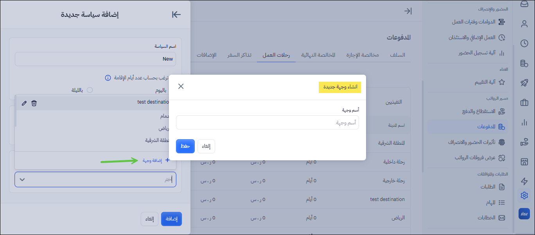The image size is (535, 235).
Task: Type in the أسم وجهة destination name field
Action: coord(267,122)
